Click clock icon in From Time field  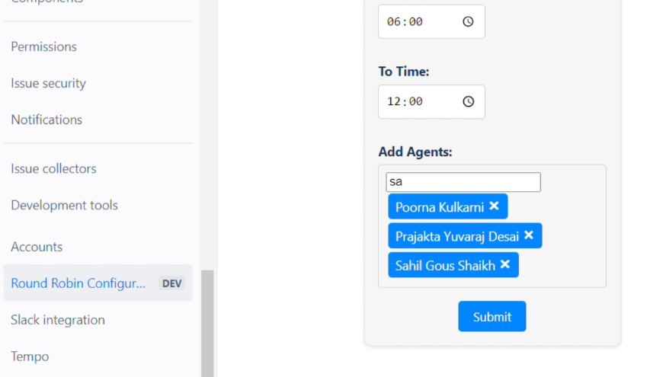point(468,22)
